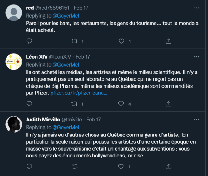Open more options for red's tweet

196,8
